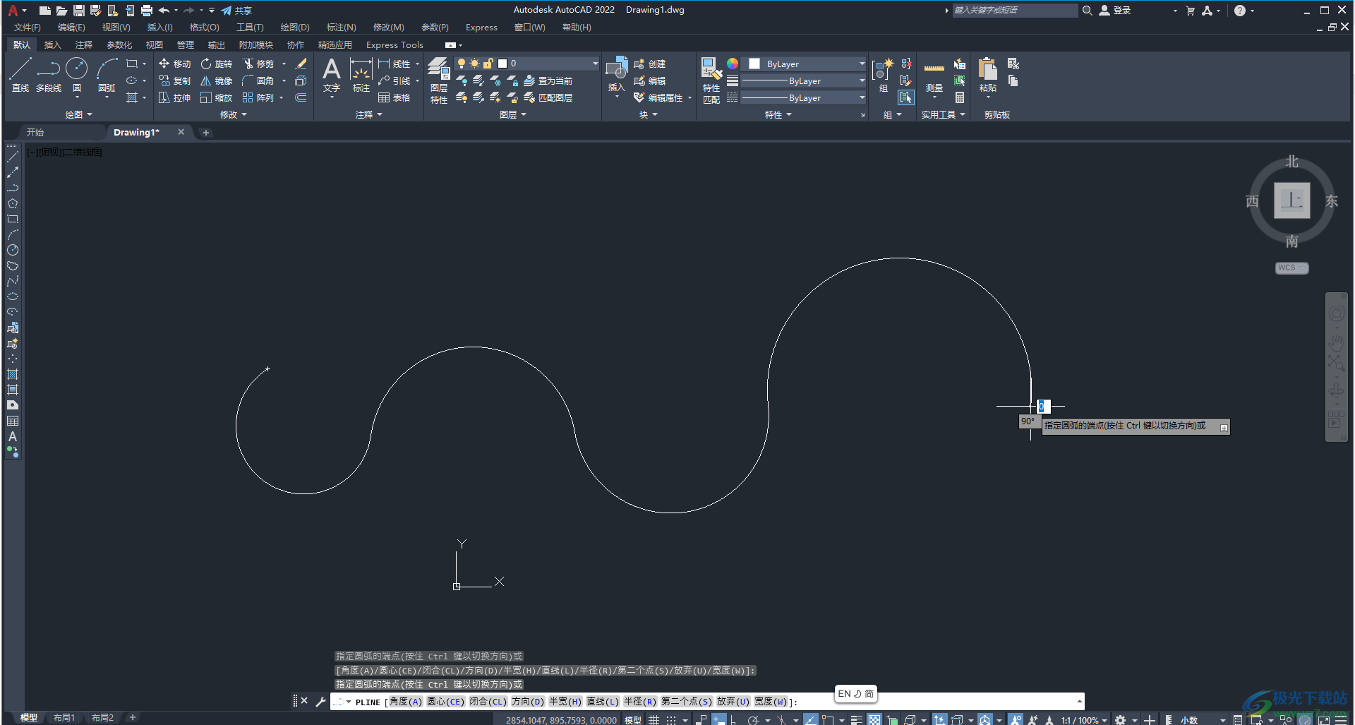Image resolution: width=1355 pixels, height=725 pixels.
Task: Toggle lineweight display in status bar
Action: tap(857, 719)
